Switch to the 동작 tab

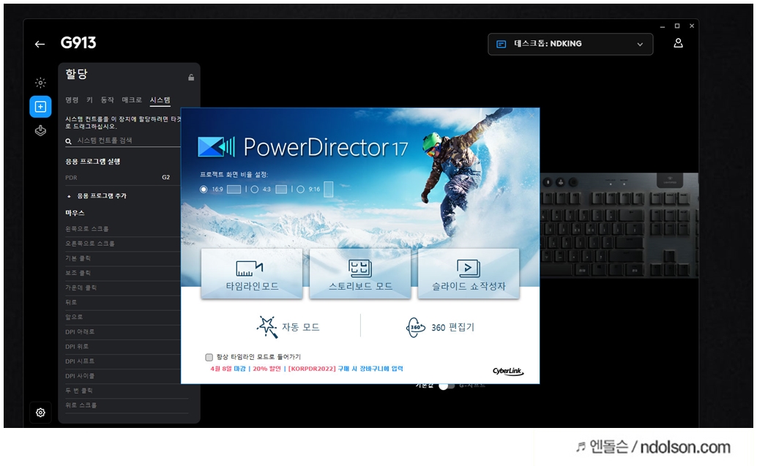tap(107, 99)
